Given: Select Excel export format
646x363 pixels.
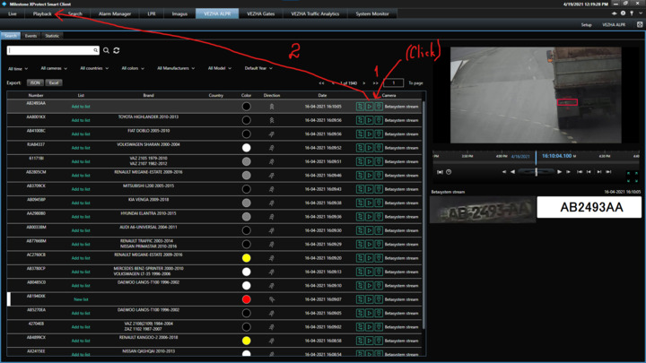Looking at the screenshot, I should point(54,82).
